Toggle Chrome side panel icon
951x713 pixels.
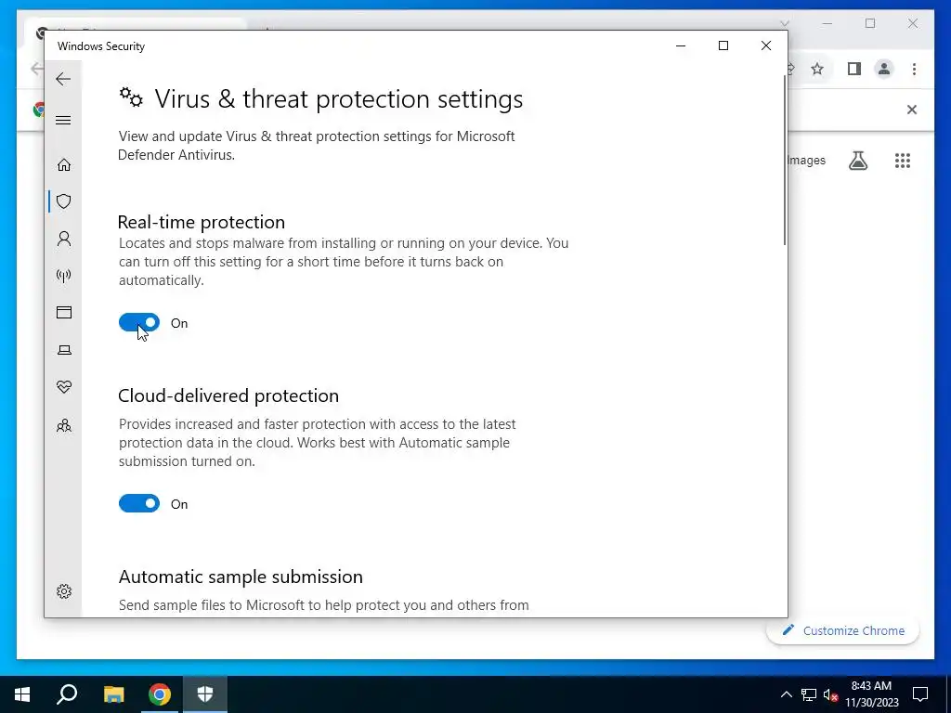click(854, 69)
